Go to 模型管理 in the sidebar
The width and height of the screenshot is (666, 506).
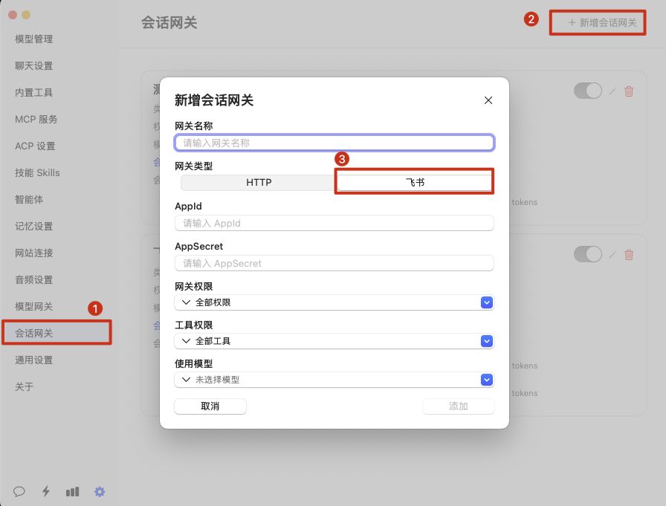[x=34, y=39]
